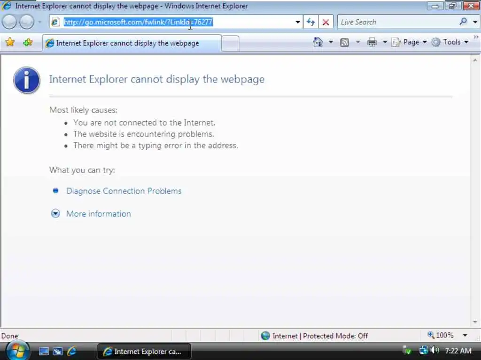
Task: Expand More information section
Action: [99, 214]
